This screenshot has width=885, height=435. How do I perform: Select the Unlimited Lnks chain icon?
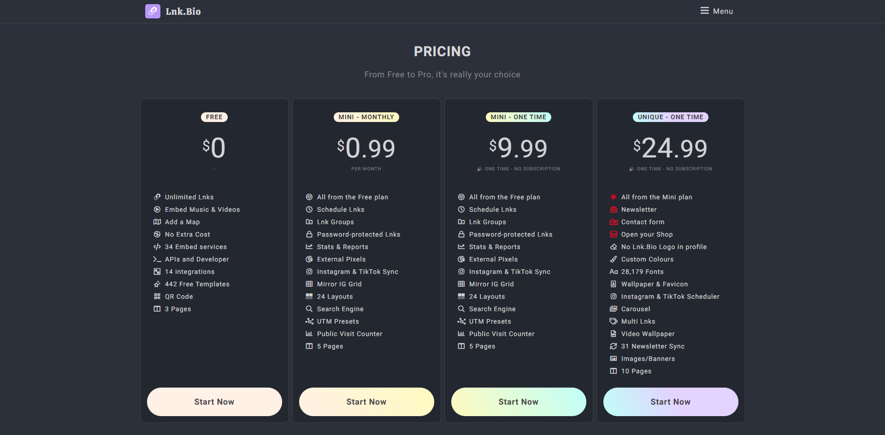click(x=157, y=197)
